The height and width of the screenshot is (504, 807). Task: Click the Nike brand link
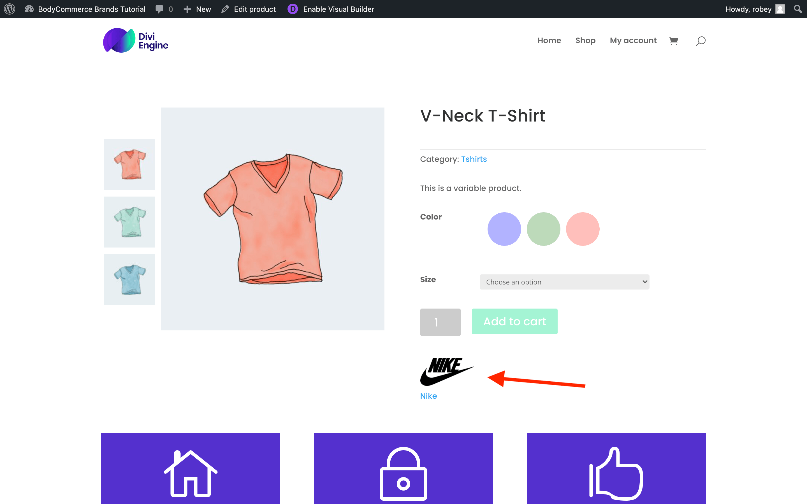tap(428, 395)
